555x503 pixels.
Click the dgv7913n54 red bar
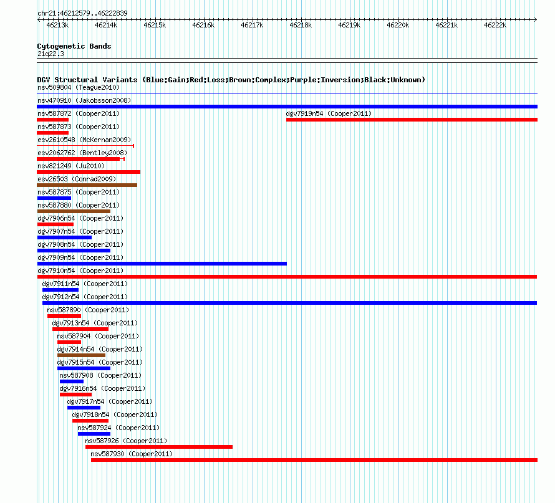click(x=80, y=329)
